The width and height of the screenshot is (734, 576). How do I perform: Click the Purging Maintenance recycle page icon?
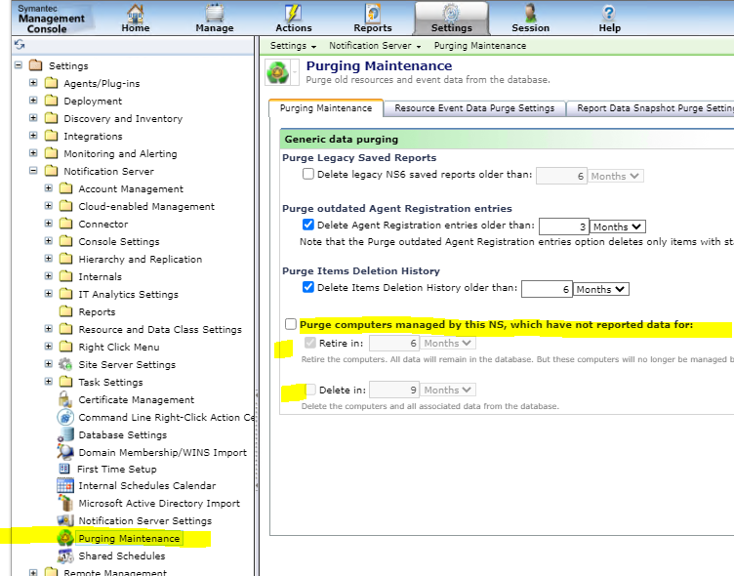(278, 72)
